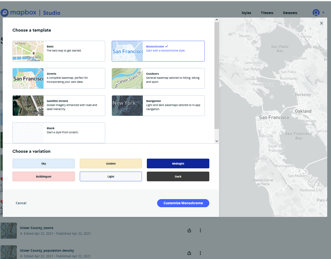Click share icon for Ulster County_towns
Screen dimensions: 331x259
click(189, 230)
